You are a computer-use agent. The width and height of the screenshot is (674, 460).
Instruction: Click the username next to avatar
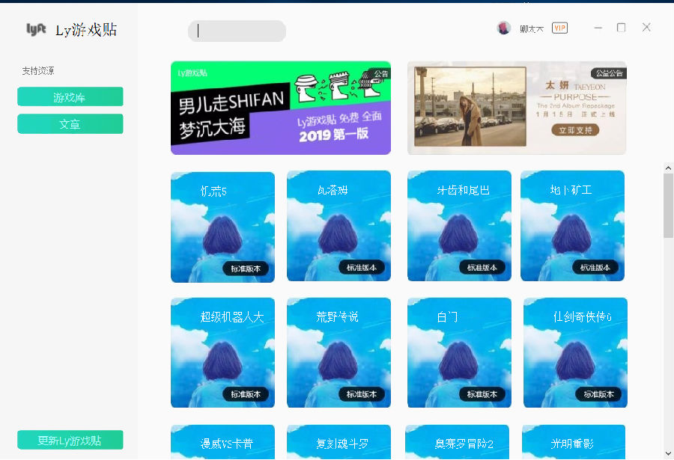point(532,28)
